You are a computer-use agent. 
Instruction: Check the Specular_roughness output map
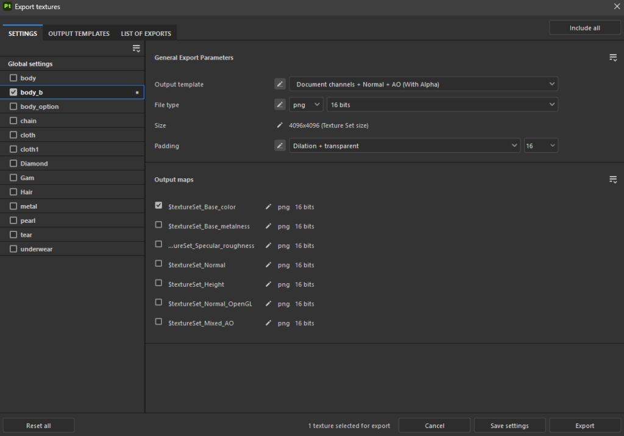pyautogui.click(x=158, y=244)
